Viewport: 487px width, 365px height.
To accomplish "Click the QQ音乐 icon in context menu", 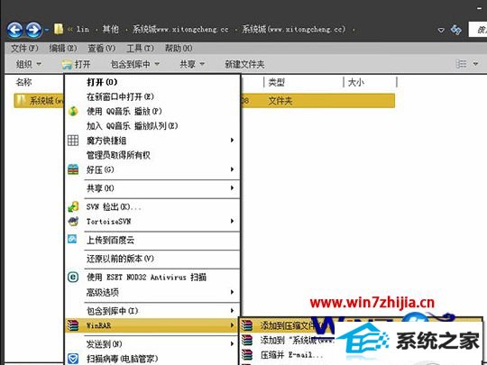I will (x=73, y=111).
